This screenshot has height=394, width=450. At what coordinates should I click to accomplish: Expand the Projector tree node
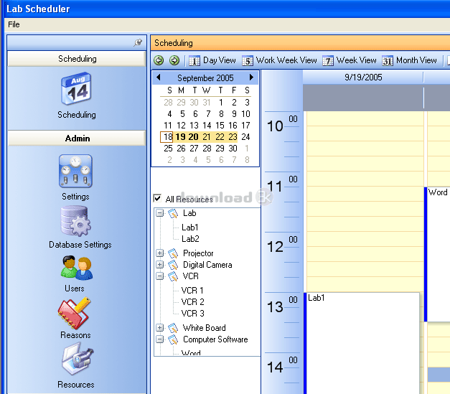160,253
